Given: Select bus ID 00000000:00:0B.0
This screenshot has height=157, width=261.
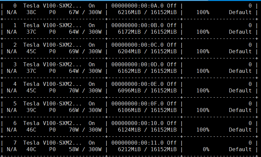Looking at the screenshot, I should click(x=138, y=25).
